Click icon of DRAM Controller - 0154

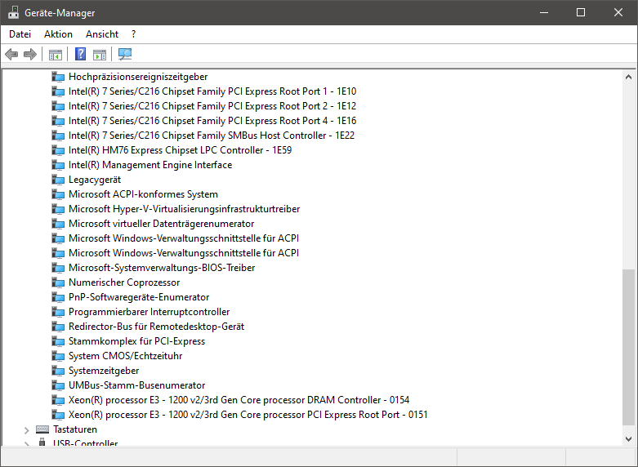(x=58, y=400)
